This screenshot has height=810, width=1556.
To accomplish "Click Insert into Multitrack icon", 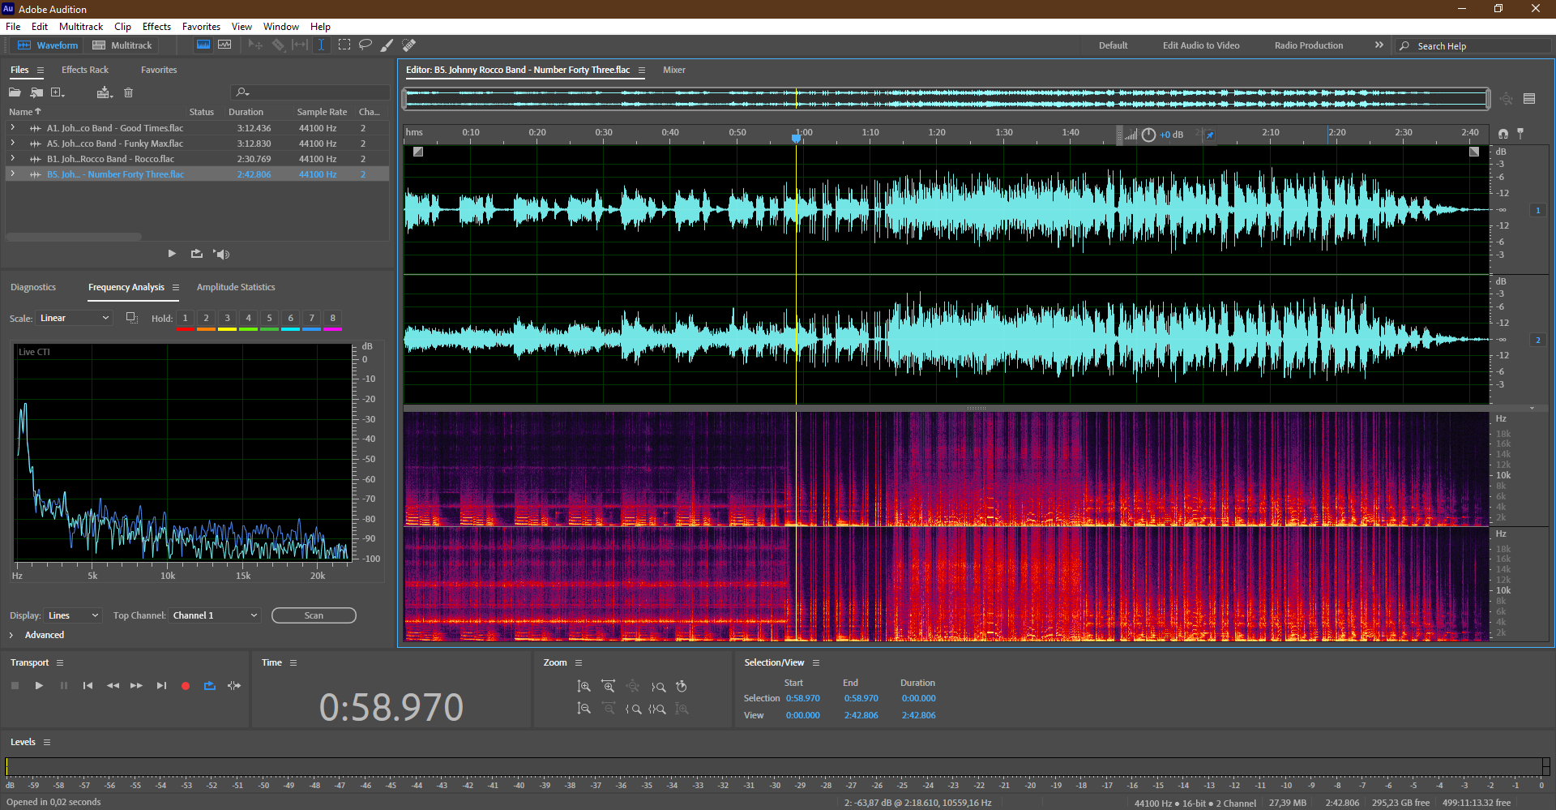I will coord(105,92).
